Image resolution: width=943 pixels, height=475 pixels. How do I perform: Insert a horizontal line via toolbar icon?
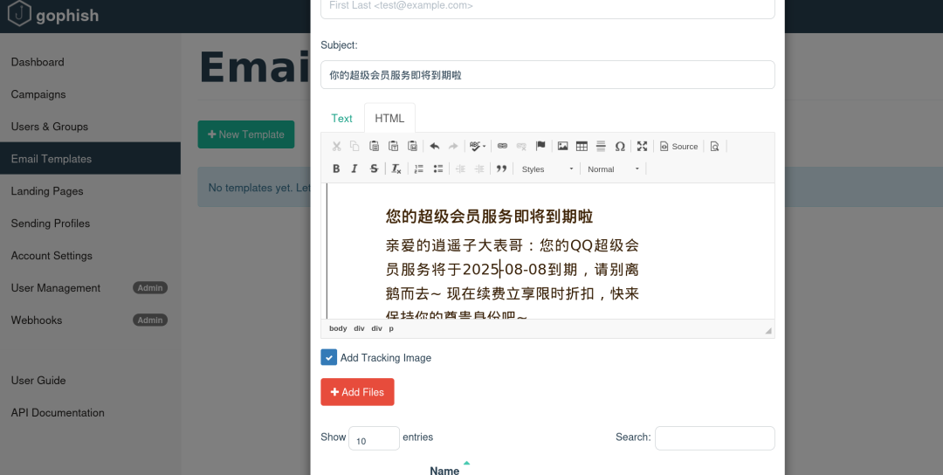tap(601, 146)
